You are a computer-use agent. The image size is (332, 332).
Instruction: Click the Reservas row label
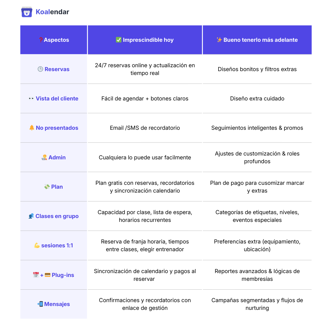[57, 69]
